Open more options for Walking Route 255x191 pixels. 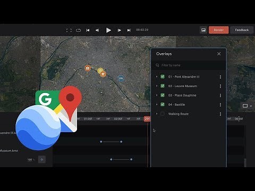(x=220, y=114)
